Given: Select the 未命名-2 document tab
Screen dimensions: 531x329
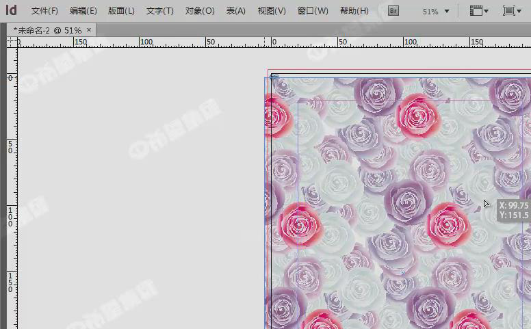Looking at the screenshot, I should pyautogui.click(x=47, y=30).
